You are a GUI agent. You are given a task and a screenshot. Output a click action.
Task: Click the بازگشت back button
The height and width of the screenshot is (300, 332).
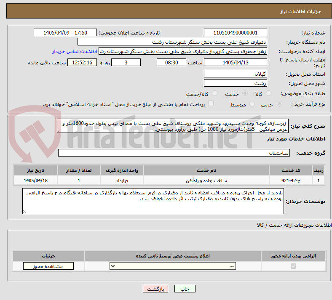click(x=155, y=289)
